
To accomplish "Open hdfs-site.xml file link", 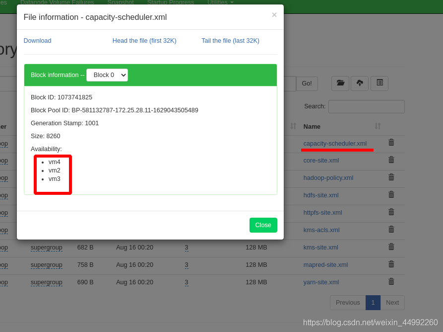I will [321, 195].
